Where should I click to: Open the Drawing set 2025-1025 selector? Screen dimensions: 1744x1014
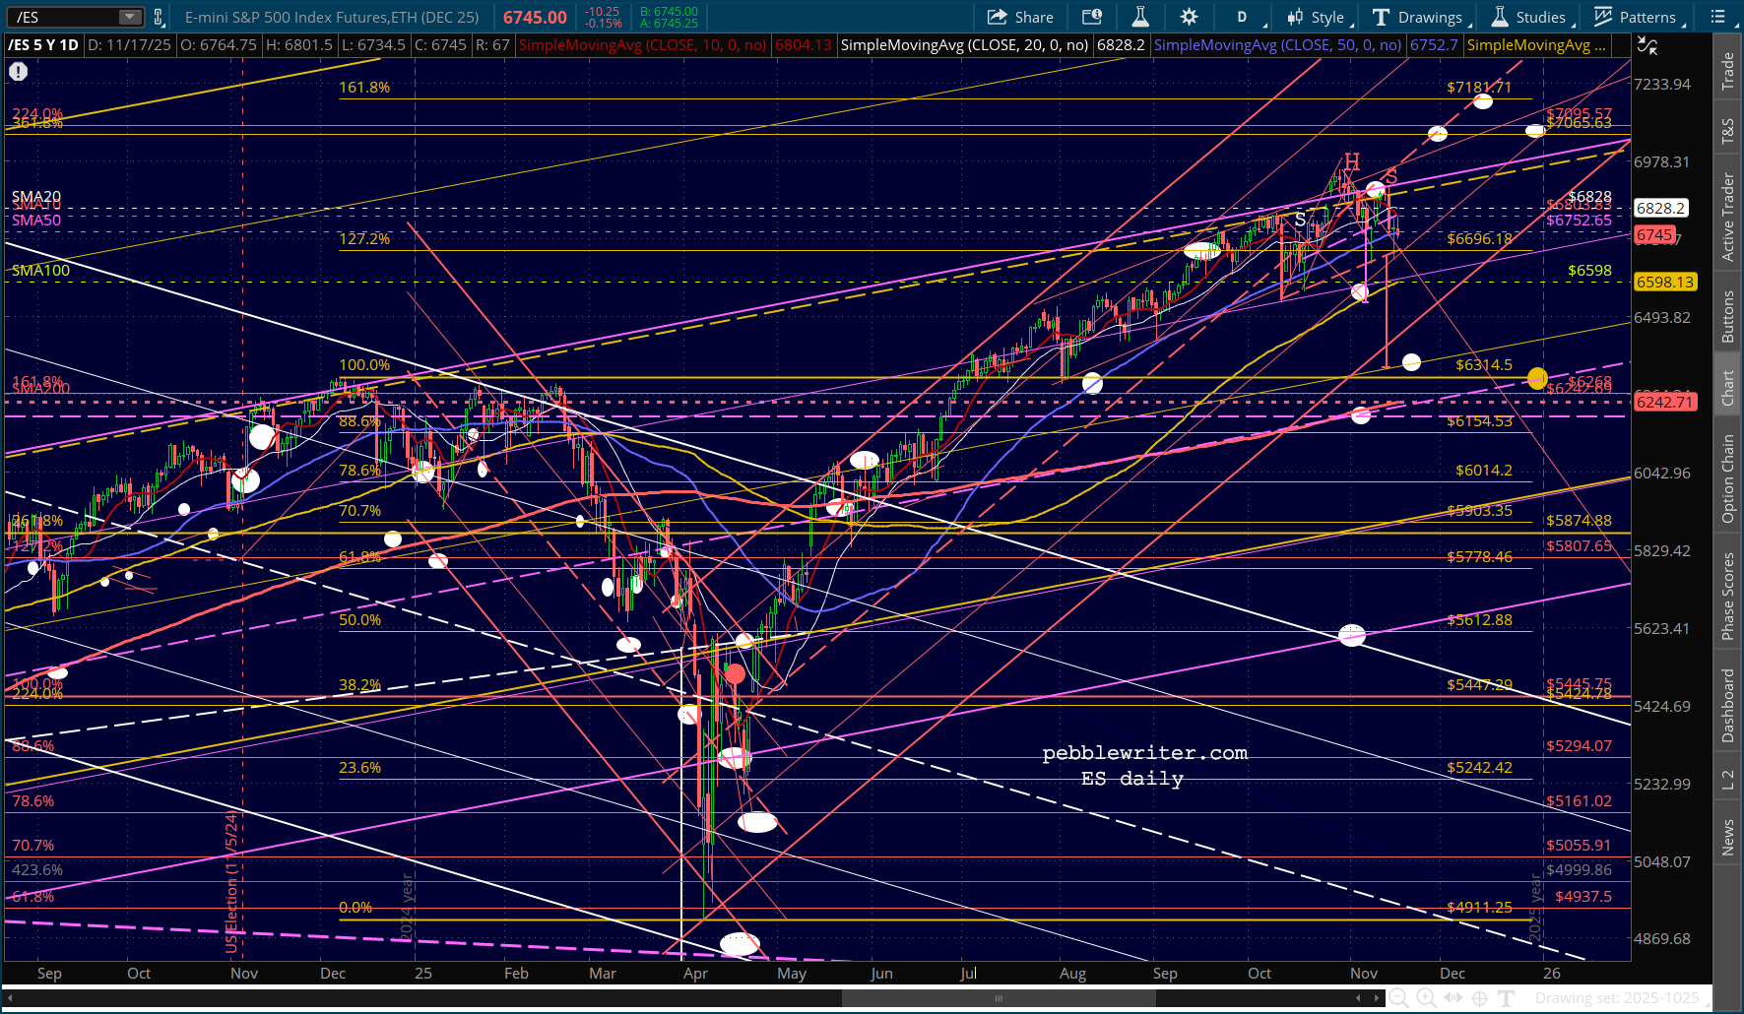tap(1617, 998)
